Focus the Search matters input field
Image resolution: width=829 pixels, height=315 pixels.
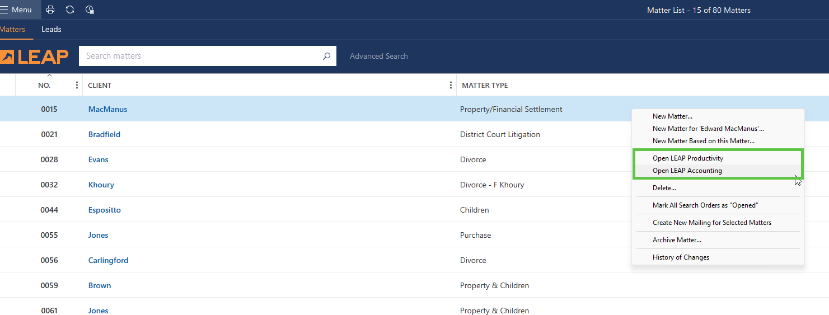point(202,56)
